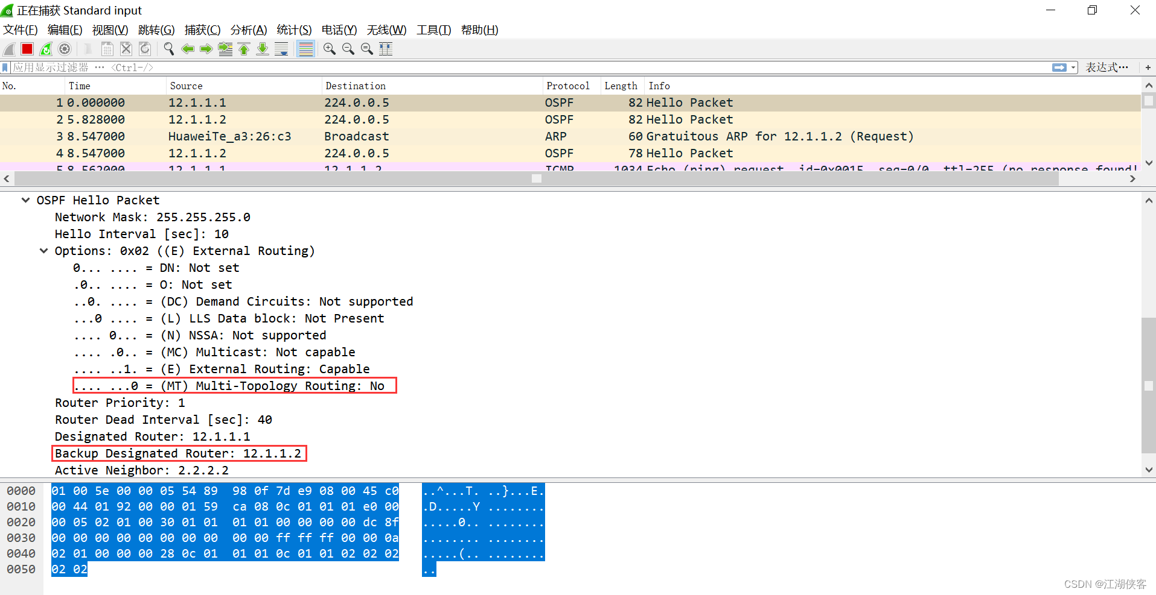Open the 统计(S) menu
Screen dimensions: 1156x595
point(295,30)
